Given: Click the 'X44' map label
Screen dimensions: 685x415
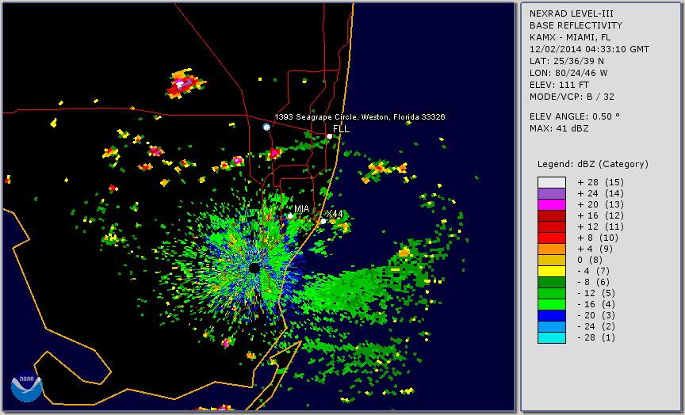Looking at the screenshot, I should [x=335, y=214].
